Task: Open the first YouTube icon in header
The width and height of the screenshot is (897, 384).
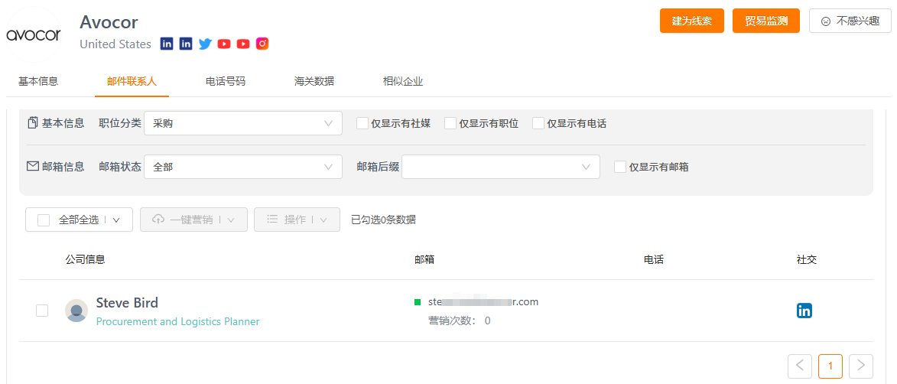Action: (x=224, y=44)
